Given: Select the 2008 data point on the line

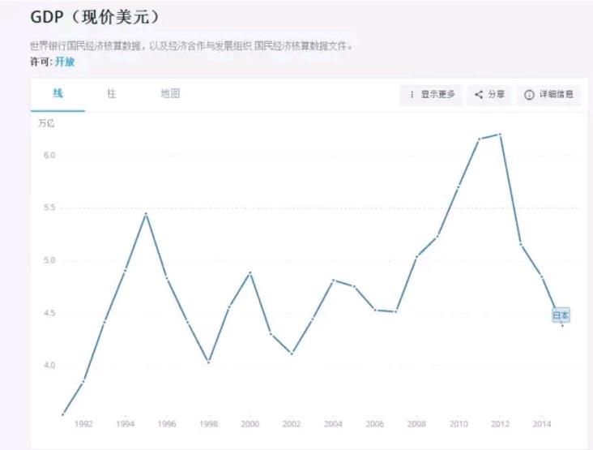Looking at the screenshot, I should 416,257.
